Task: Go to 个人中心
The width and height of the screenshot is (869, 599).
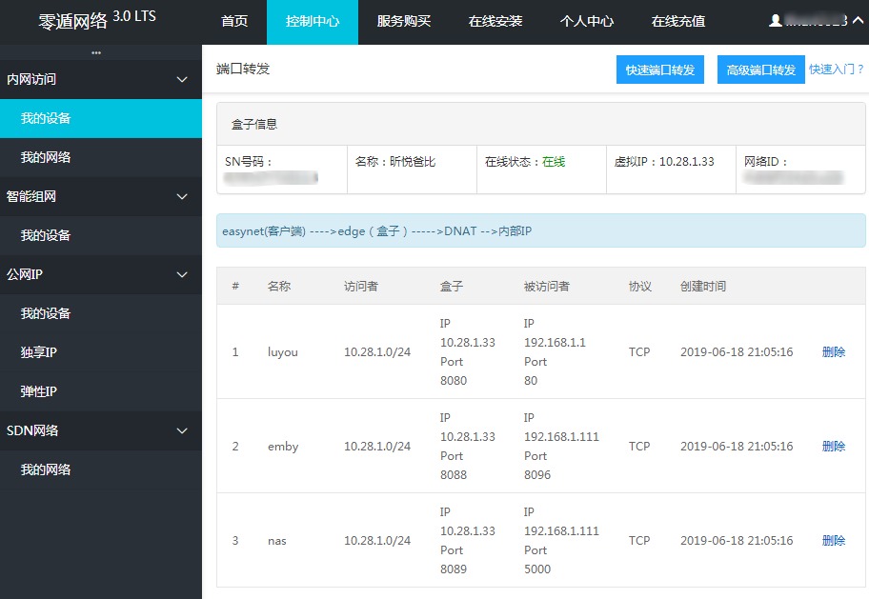Action: pyautogui.click(x=587, y=22)
